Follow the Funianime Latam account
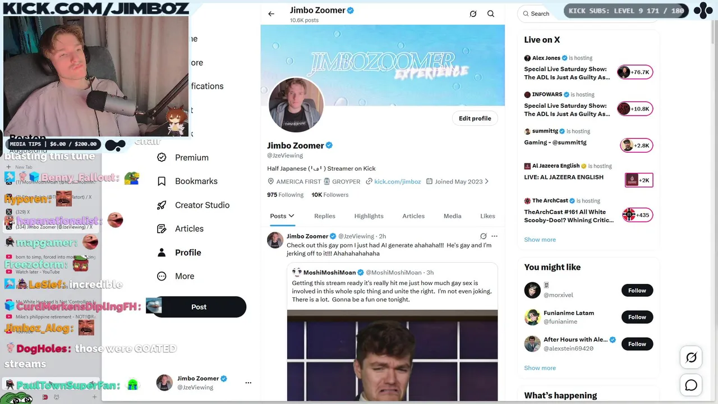Image resolution: width=718 pixels, height=404 pixels. [x=637, y=317]
